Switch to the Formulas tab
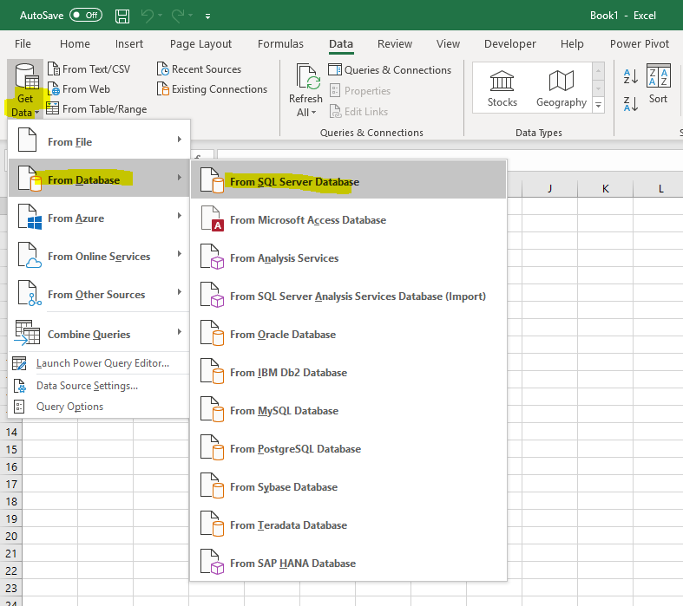The height and width of the screenshot is (606, 683). point(280,44)
